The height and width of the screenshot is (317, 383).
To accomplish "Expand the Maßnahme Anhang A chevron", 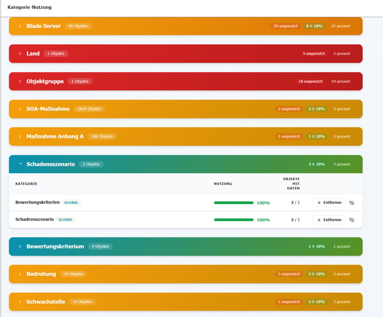I will (20, 136).
